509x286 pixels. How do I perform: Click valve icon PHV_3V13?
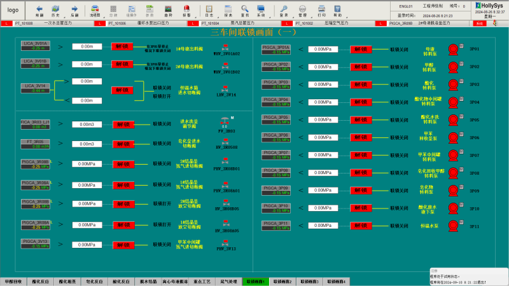(225, 243)
